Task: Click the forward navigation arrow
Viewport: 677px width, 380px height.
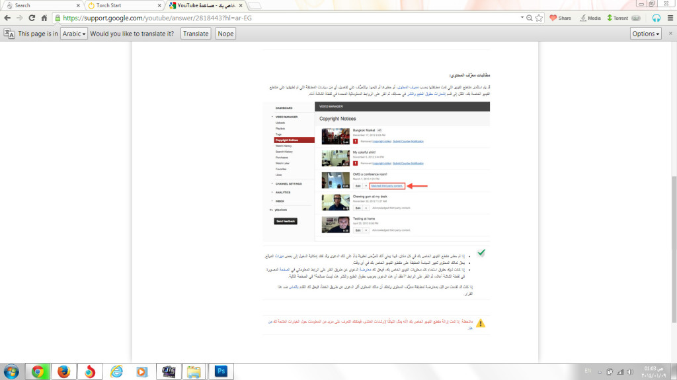Action: [x=19, y=18]
